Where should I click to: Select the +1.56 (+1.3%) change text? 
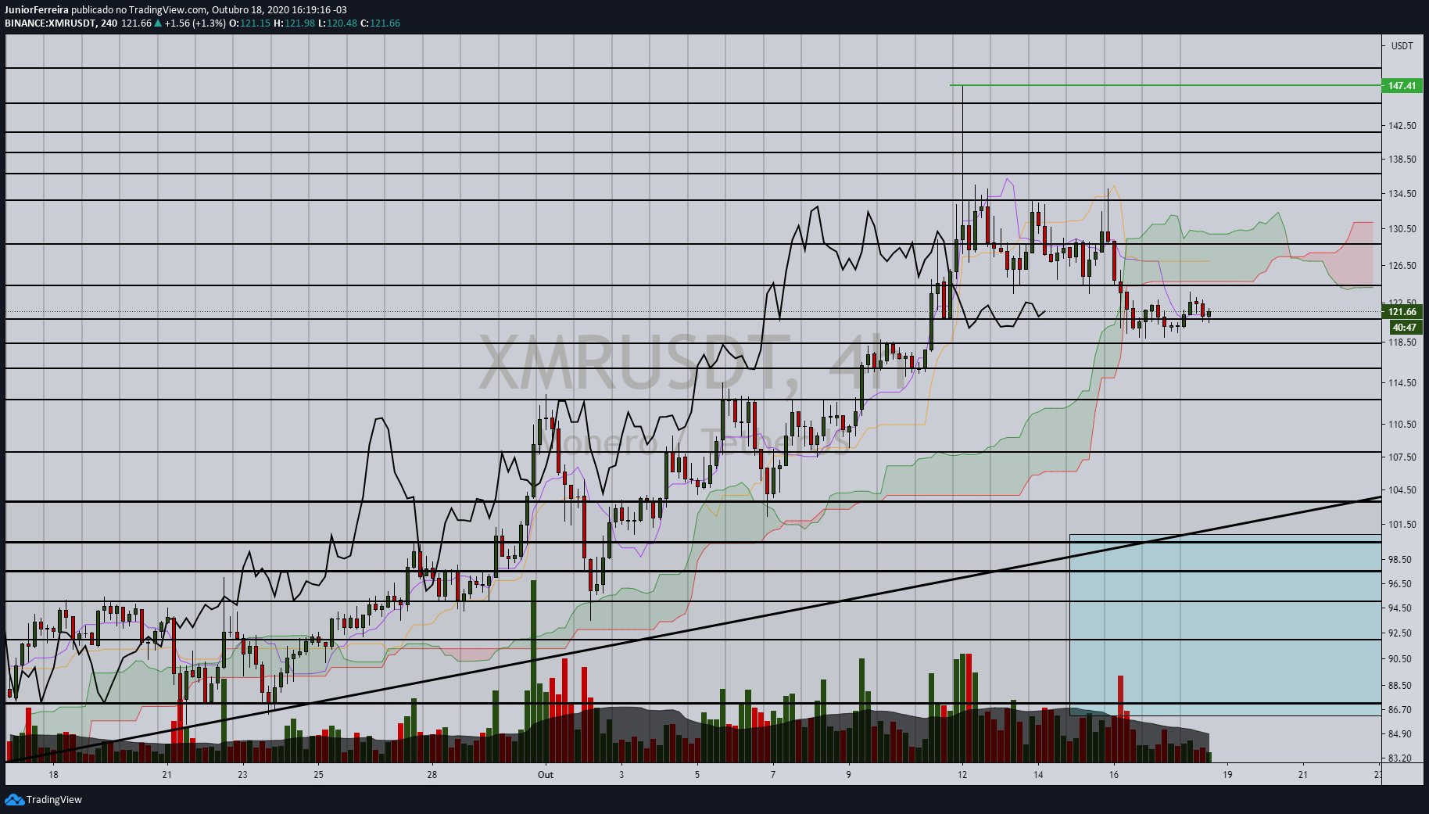(x=195, y=23)
